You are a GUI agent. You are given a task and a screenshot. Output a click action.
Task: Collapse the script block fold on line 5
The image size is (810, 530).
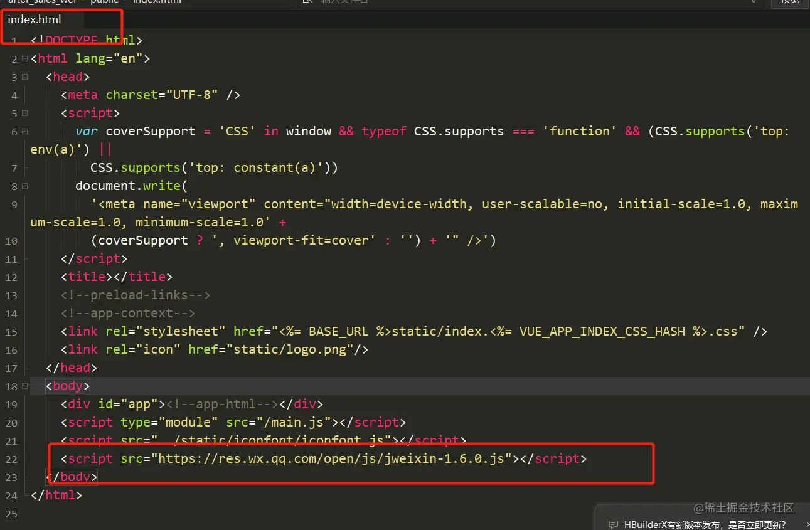(x=24, y=114)
